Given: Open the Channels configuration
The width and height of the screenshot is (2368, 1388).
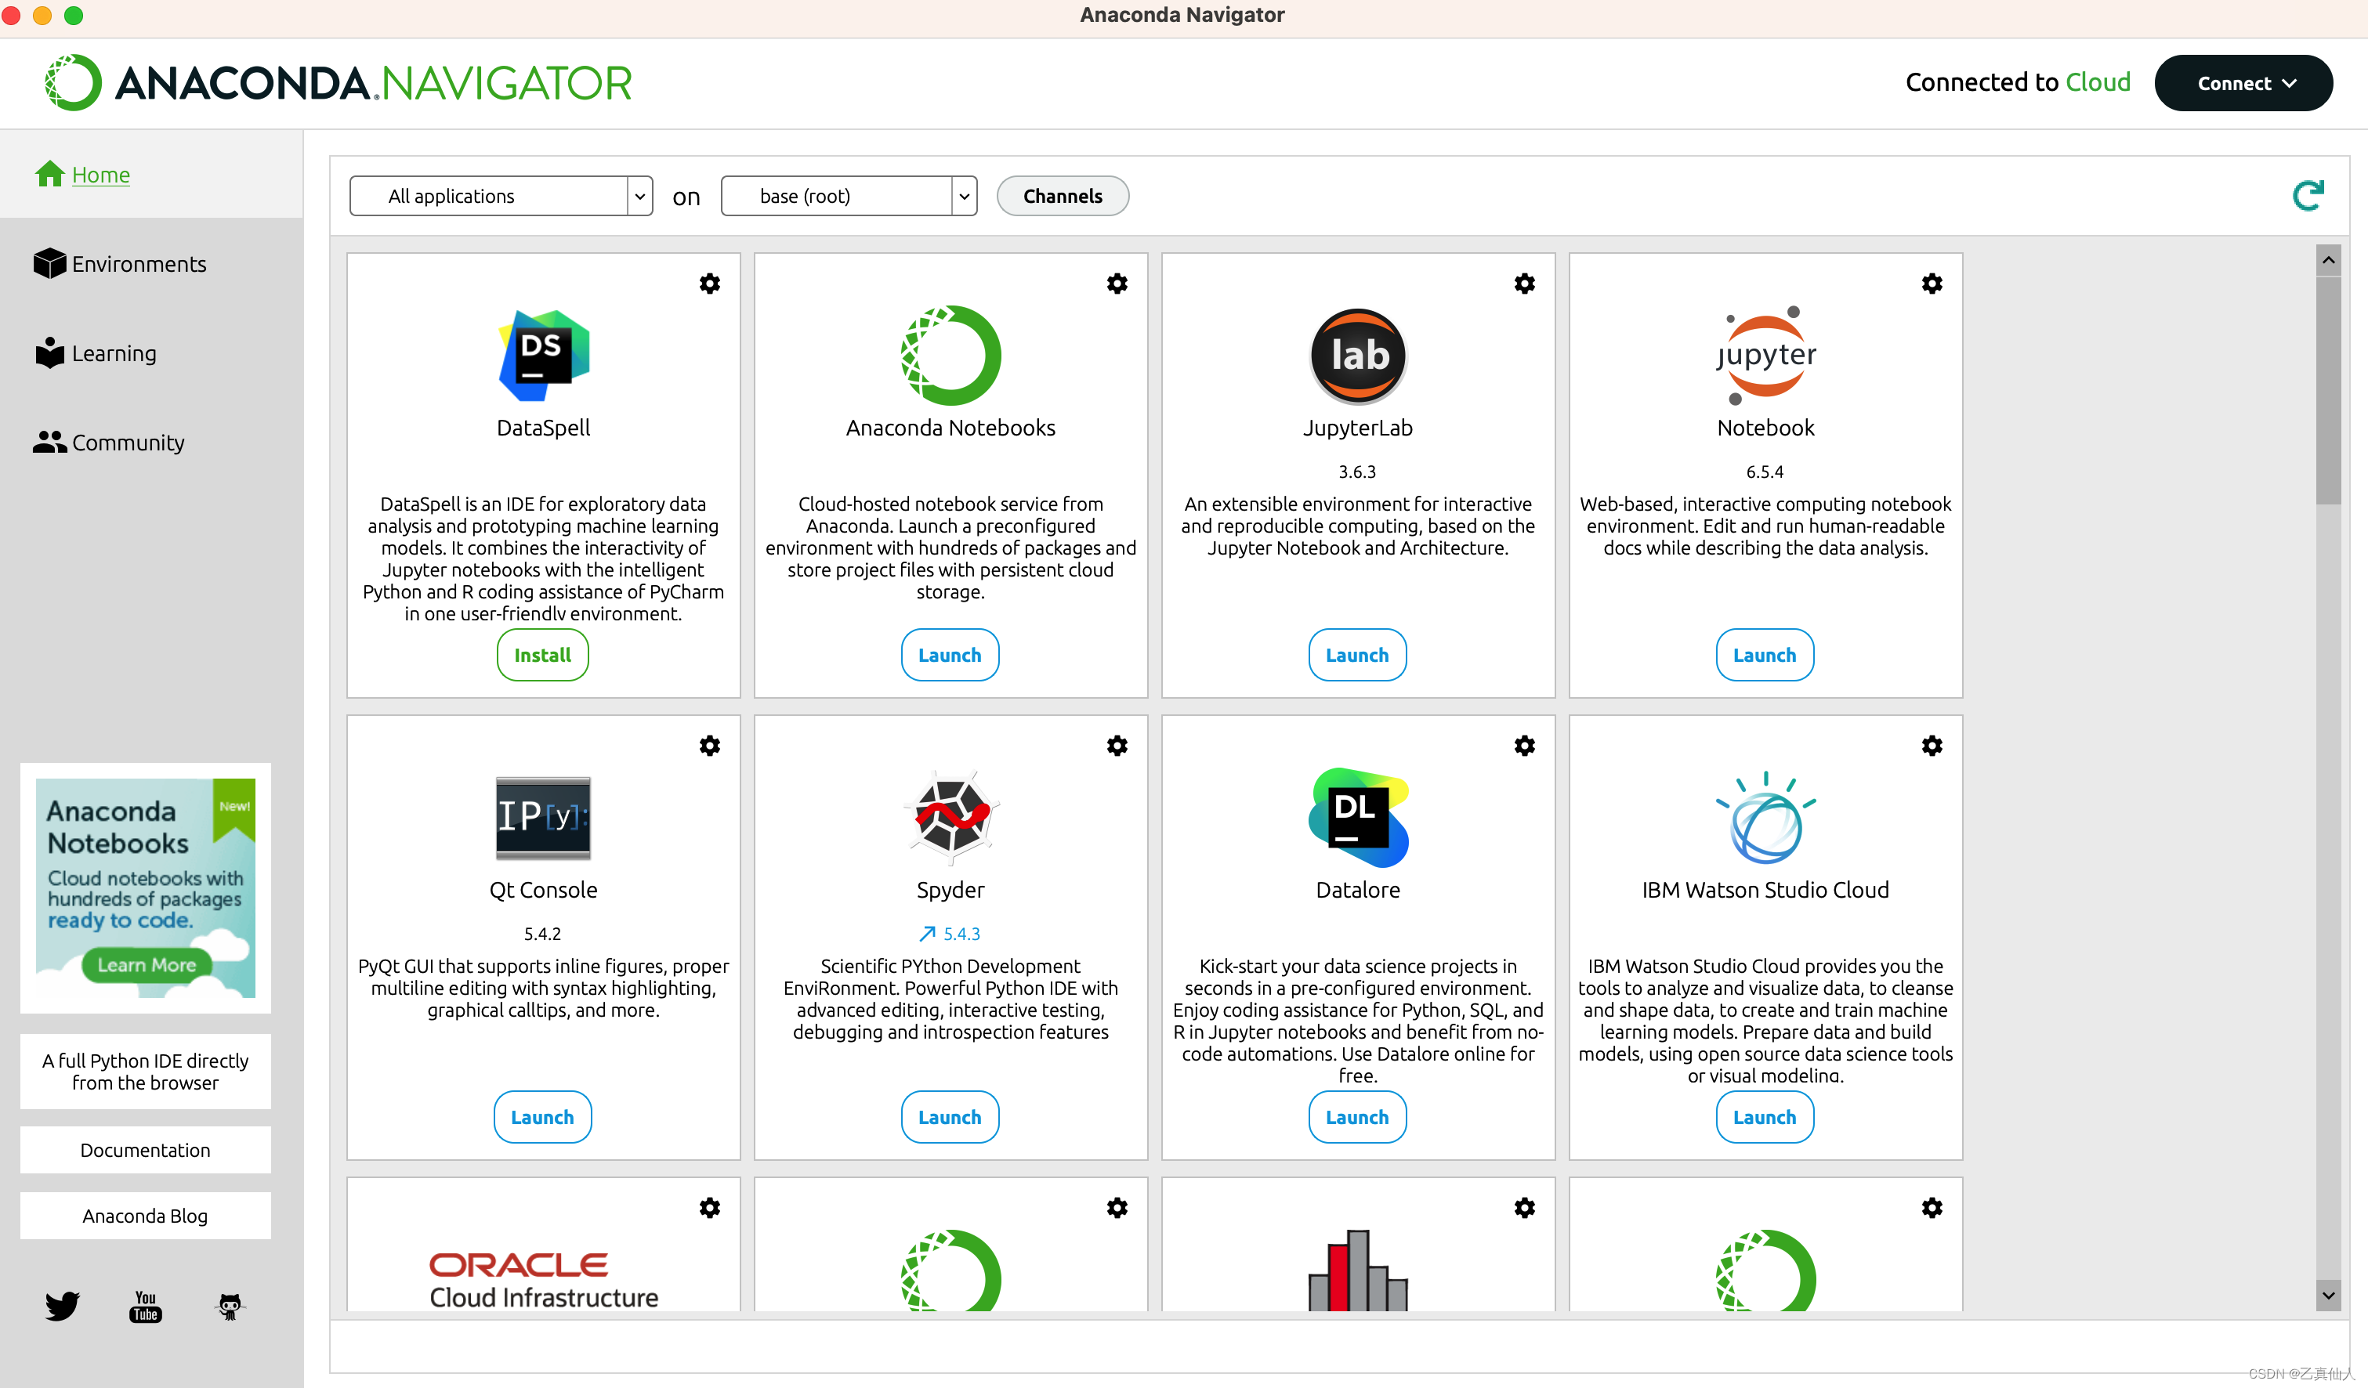Looking at the screenshot, I should (x=1061, y=195).
